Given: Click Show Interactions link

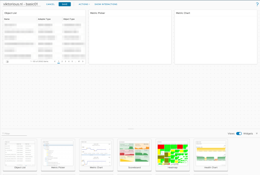Looking at the screenshot, I should click(106, 4).
